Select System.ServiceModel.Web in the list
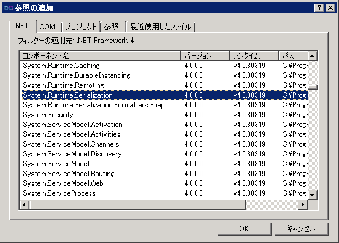This screenshot has width=339, height=243. pos(165,183)
